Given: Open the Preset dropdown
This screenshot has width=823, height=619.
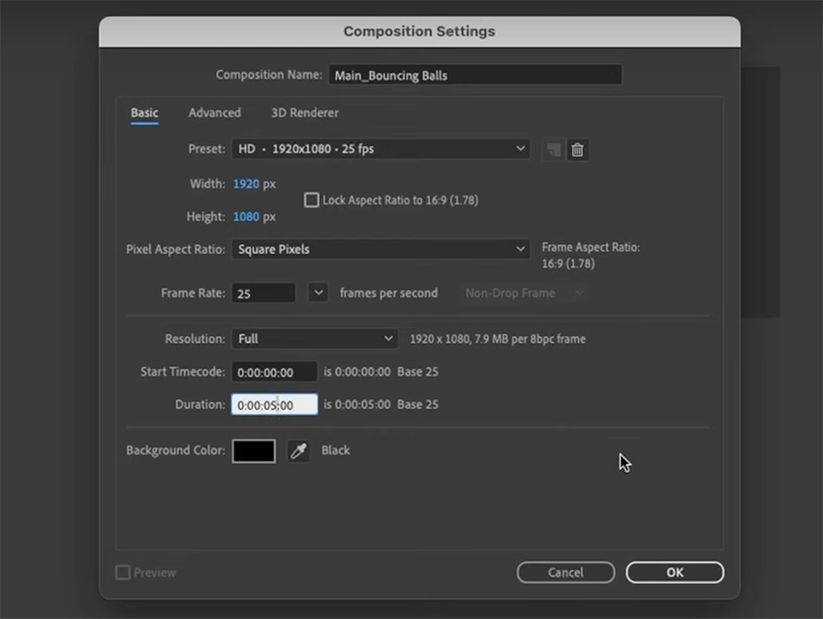Looking at the screenshot, I should [x=380, y=149].
